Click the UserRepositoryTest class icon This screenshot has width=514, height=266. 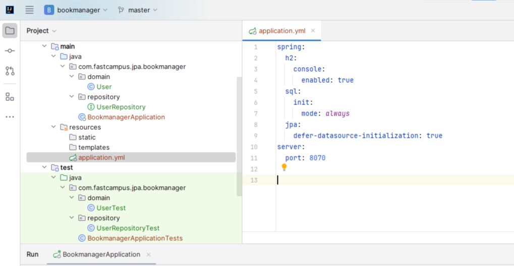pos(91,228)
